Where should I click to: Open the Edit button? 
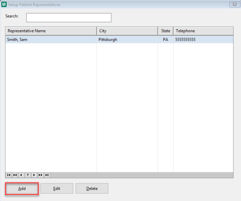(57, 188)
